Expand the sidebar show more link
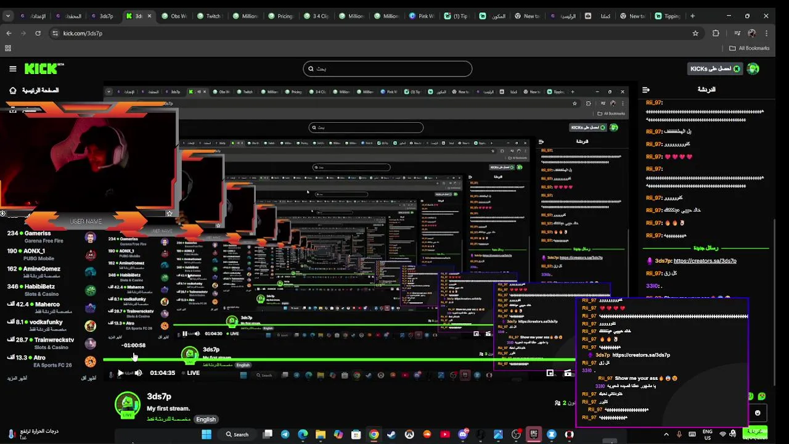Viewport: 789px width, 444px height. (17, 378)
